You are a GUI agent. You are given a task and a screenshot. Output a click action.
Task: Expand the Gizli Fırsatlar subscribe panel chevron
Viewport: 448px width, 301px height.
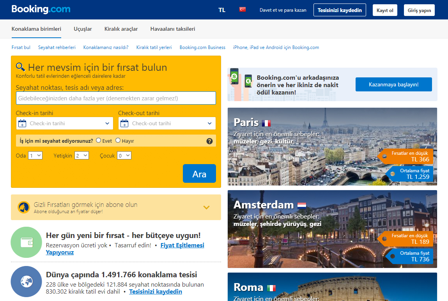(x=206, y=207)
